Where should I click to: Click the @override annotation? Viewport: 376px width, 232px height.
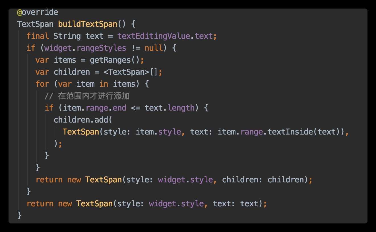[38, 12]
